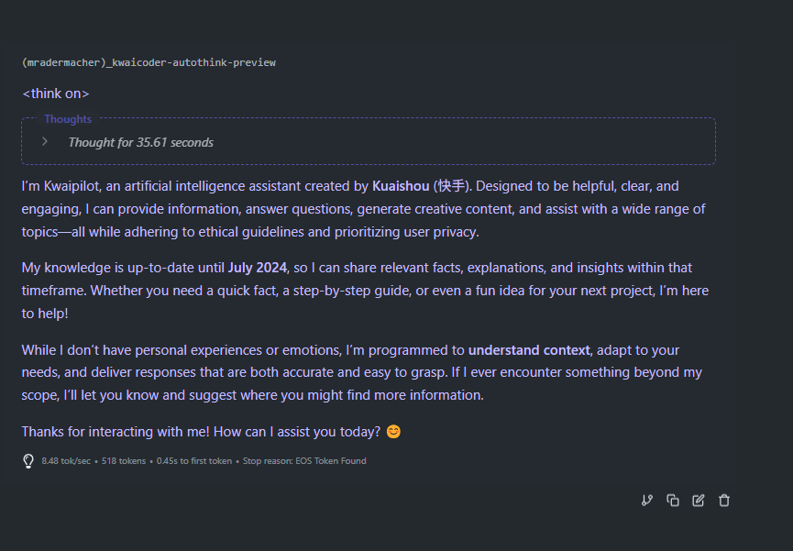The height and width of the screenshot is (551, 793).
Task: Open "Thought for 35.61 seconds" section
Action: [140, 143]
